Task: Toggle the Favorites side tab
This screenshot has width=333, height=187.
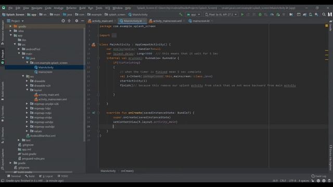Action: 3,113
